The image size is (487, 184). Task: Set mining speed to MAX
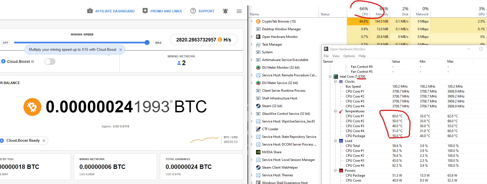point(158,43)
